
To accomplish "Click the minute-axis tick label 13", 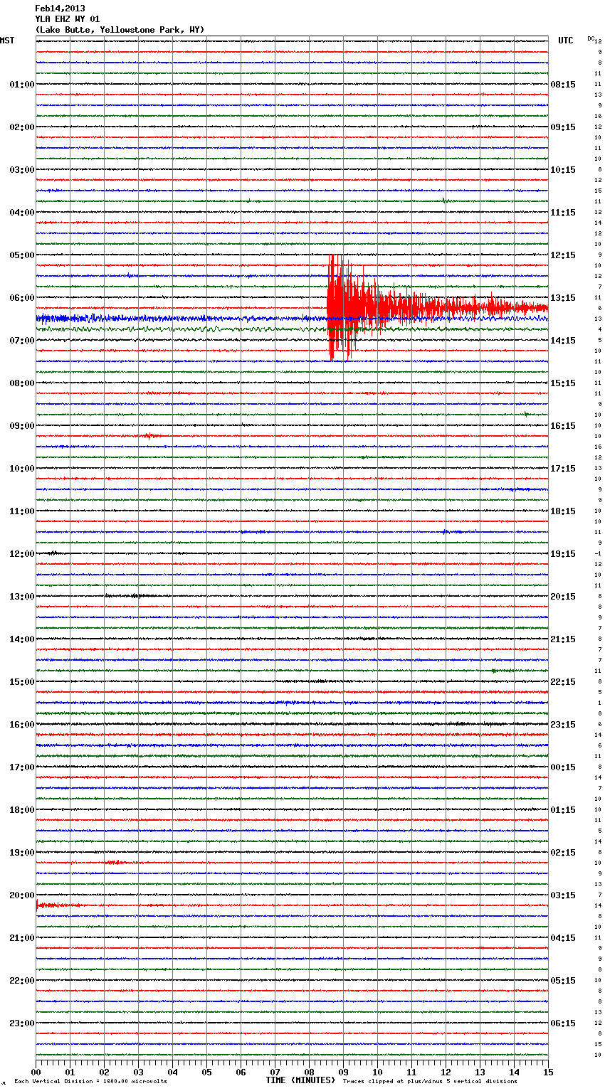I will (480, 1072).
